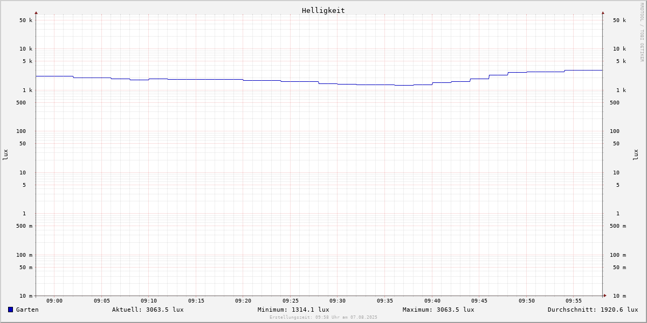This screenshot has height=323, width=647.
Task: Click the 09:25 time axis label
Action: pos(291,301)
